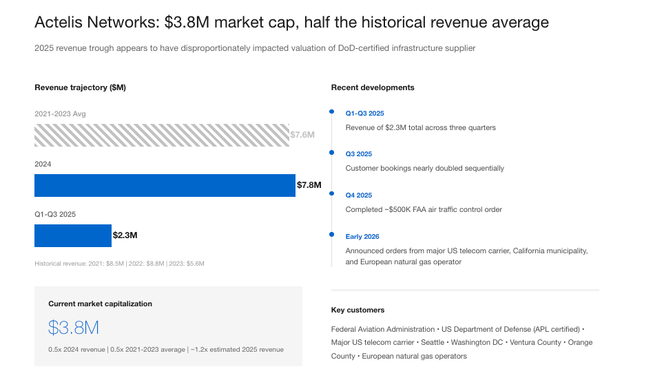The image size is (653, 382).
Task: Click the timeline dot beside Q1-Q3 2025
Action: click(331, 112)
